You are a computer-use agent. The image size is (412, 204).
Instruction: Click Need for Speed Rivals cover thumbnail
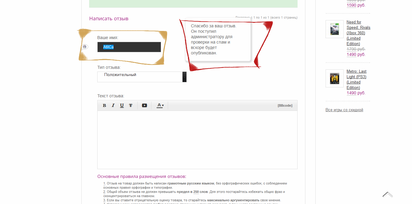(335, 29)
